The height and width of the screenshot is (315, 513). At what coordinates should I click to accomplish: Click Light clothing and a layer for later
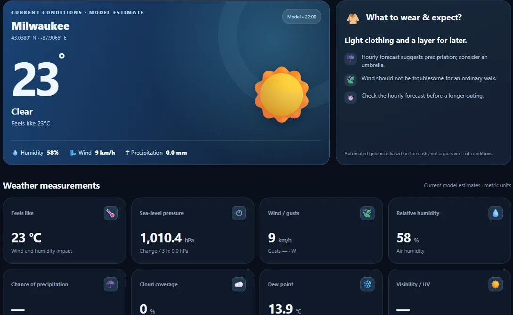click(406, 41)
